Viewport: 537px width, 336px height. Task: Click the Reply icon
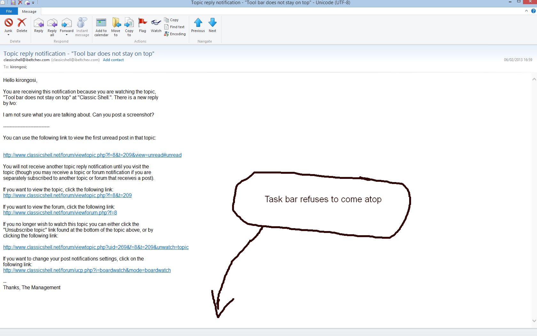[39, 23]
